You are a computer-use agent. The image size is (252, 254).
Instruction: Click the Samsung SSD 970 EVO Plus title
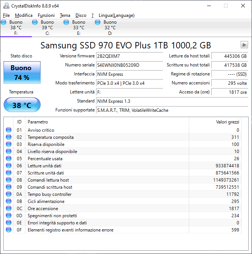126,45
